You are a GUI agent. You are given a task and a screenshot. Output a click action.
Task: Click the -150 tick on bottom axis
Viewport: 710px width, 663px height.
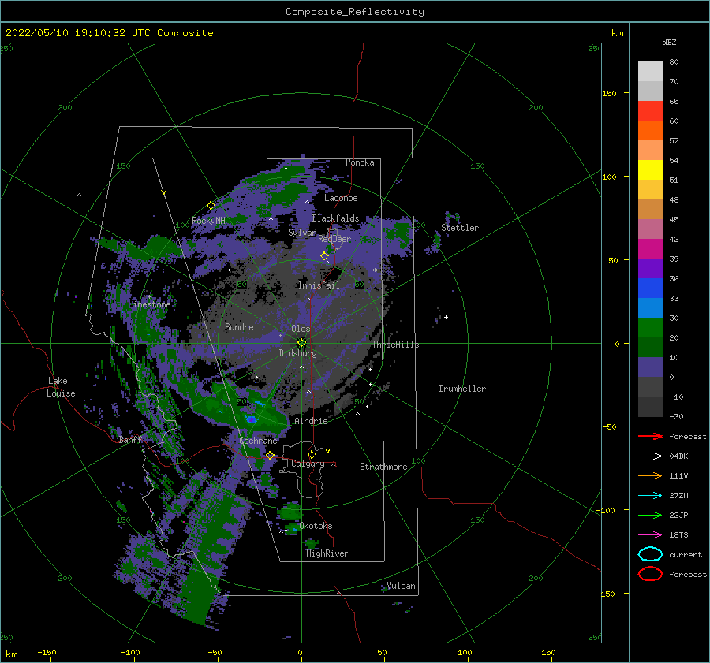tap(47, 653)
